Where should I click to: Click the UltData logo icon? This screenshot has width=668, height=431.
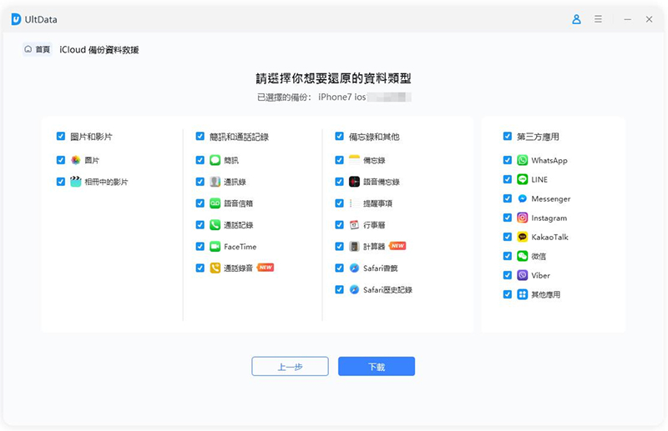[16, 19]
